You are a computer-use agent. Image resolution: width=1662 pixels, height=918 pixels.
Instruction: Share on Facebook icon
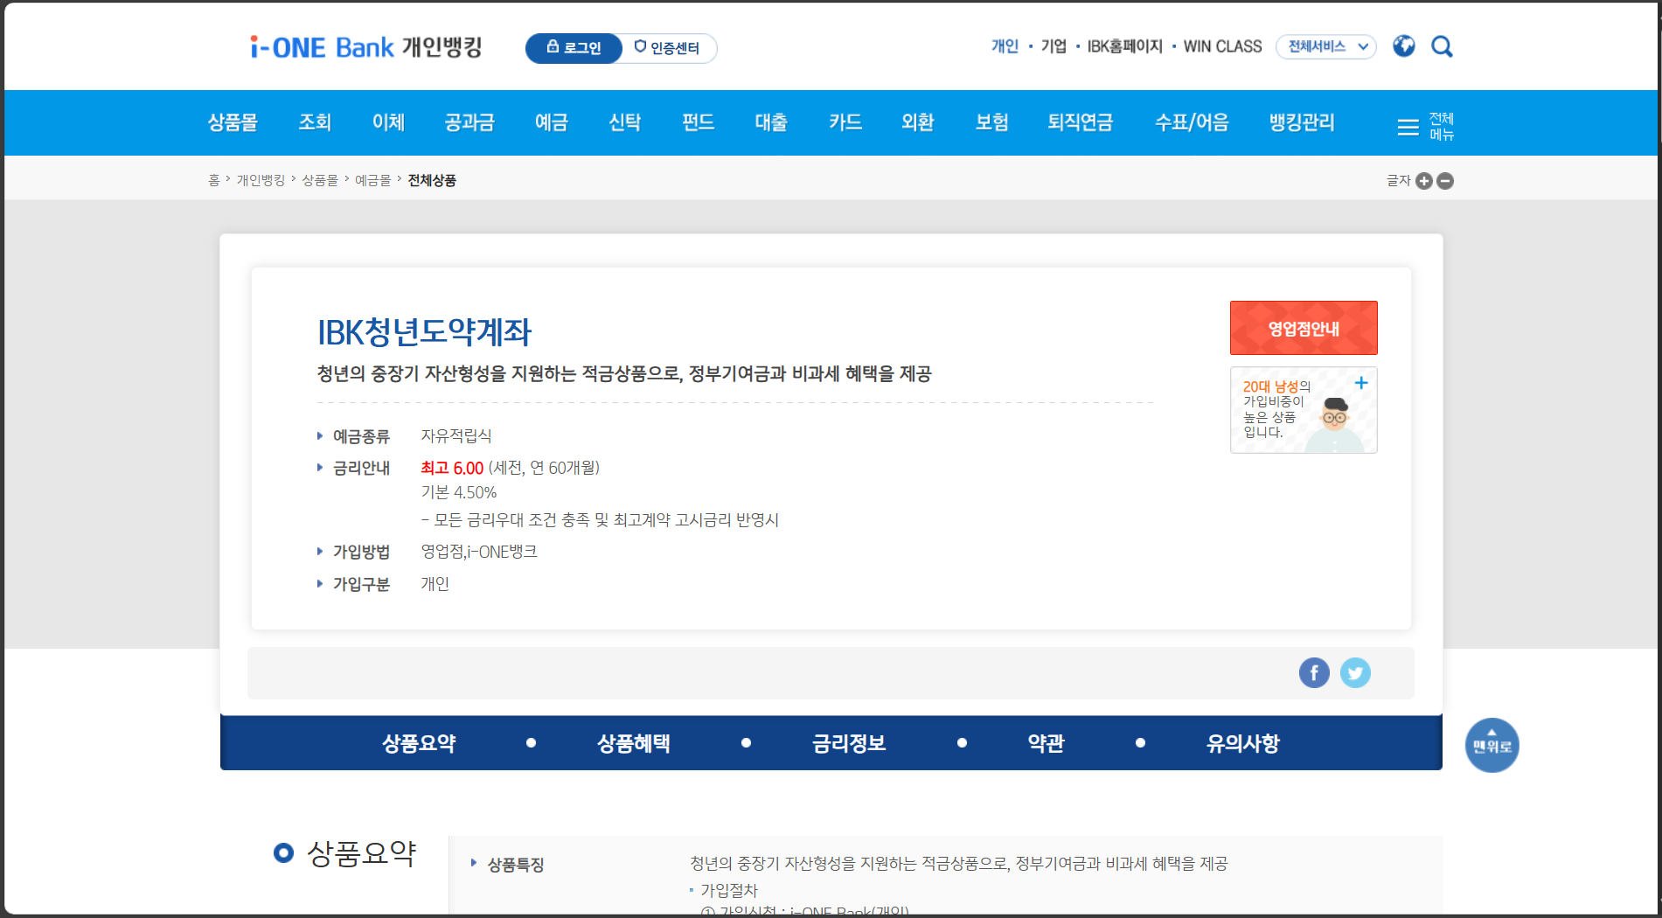pos(1314,672)
